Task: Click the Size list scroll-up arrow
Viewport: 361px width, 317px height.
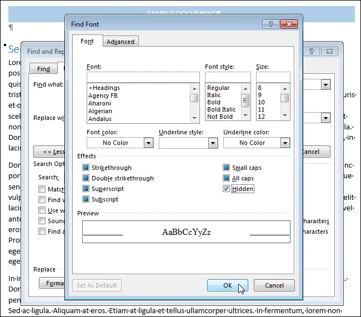Action: (285, 89)
